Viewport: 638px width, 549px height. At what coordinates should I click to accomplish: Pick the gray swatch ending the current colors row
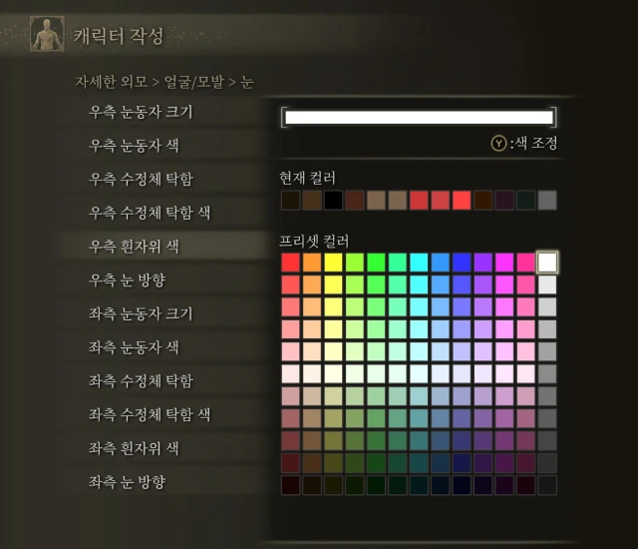tap(547, 201)
